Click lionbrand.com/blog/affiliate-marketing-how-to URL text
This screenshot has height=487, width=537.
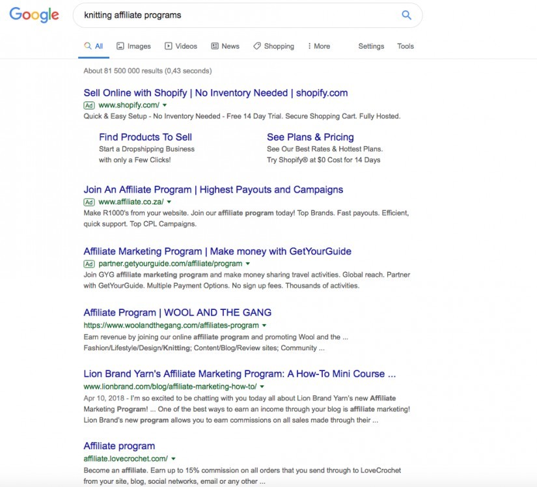170,387
